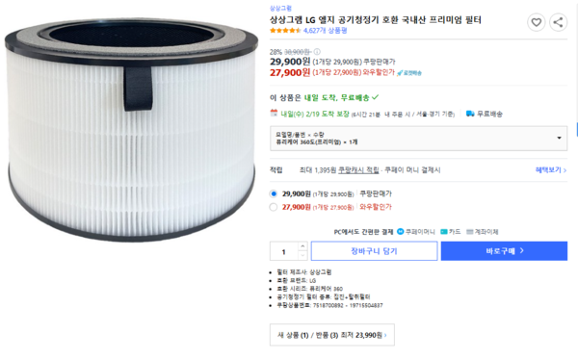The width and height of the screenshot is (578, 359).
Task: Add item with 장바구니 담기 button
Action: [x=374, y=251]
